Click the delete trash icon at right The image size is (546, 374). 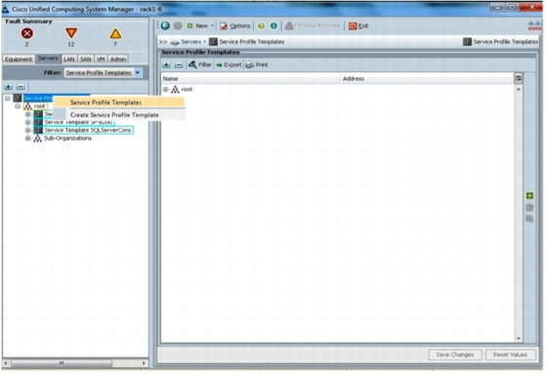click(529, 207)
